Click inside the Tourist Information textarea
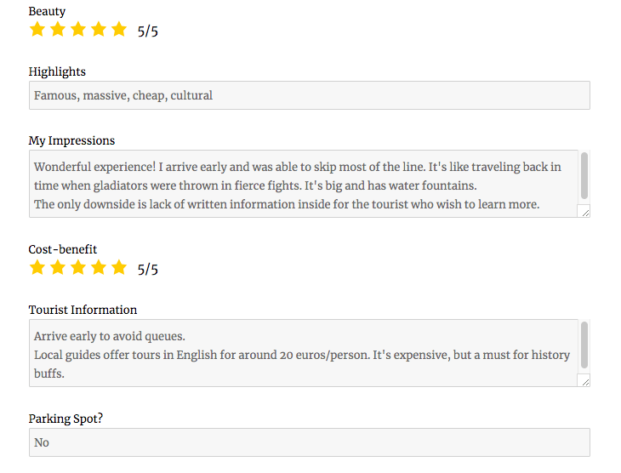This screenshot has height=473, width=621. (302, 353)
